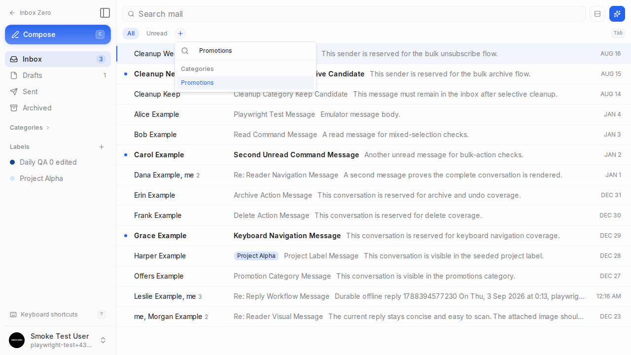Open the Sent folder

[58, 92]
